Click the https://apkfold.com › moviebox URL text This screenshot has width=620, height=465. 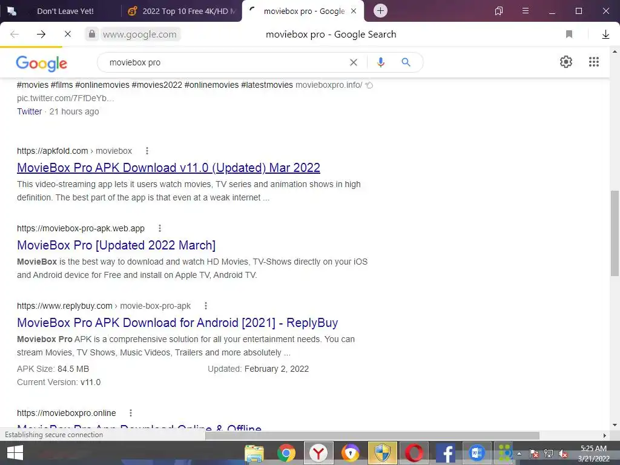tap(74, 151)
